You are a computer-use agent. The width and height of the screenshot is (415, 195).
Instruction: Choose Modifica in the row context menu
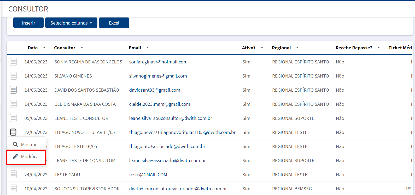(x=26, y=157)
